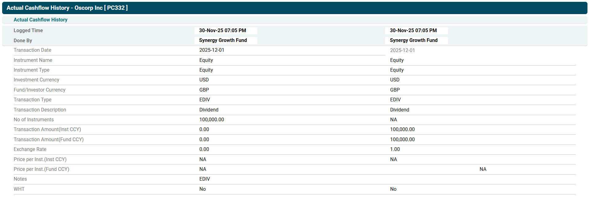Select the Instrument Name label
This screenshot has height=203, width=589.
pos(33,60)
